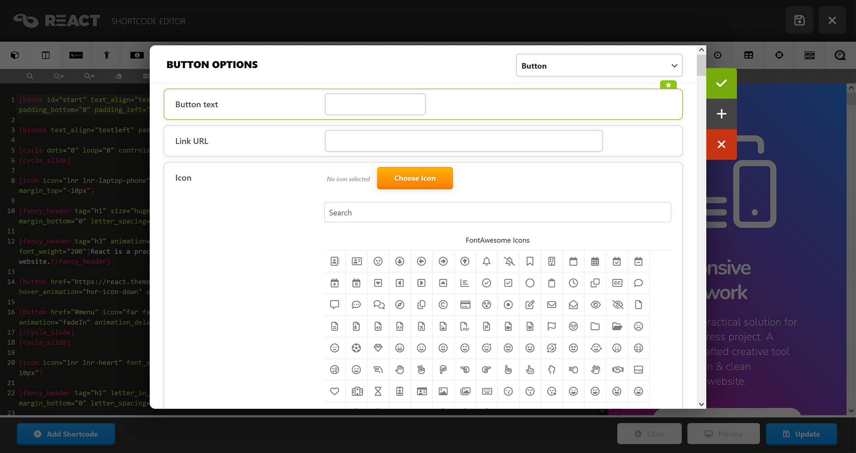Pick the eye-slash icon
Image resolution: width=856 pixels, height=453 pixels.
(x=617, y=305)
